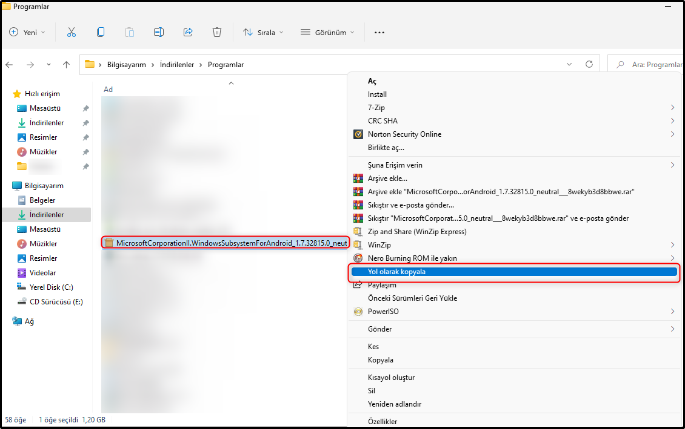Open the recent locations chevron
Image resolution: width=685 pixels, height=429 pixels.
coord(48,65)
